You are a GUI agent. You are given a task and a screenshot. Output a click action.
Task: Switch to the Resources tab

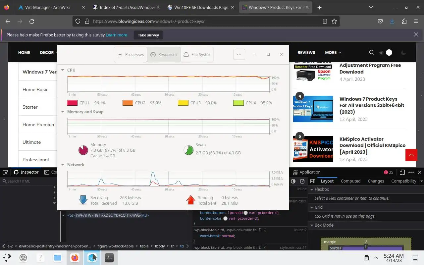(164, 54)
